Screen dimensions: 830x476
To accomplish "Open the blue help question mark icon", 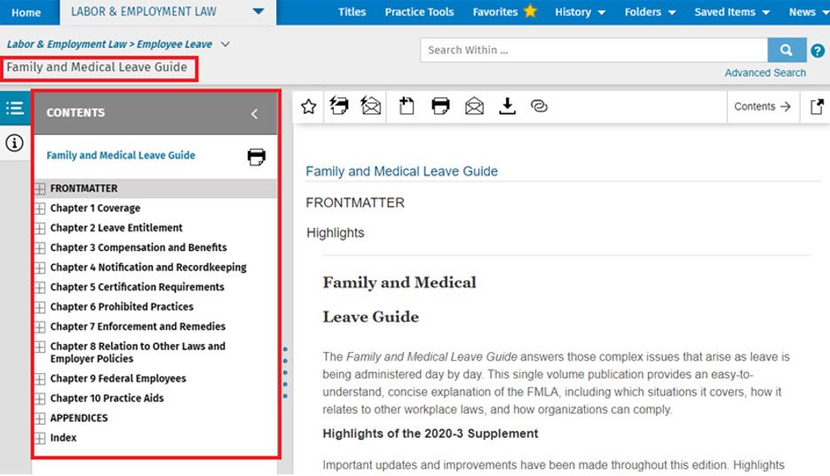I will pyautogui.click(x=818, y=51).
